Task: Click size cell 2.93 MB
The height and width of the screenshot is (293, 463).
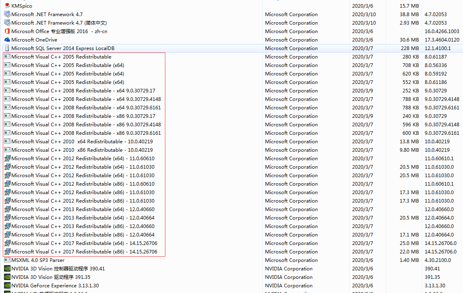Action: [409, 23]
